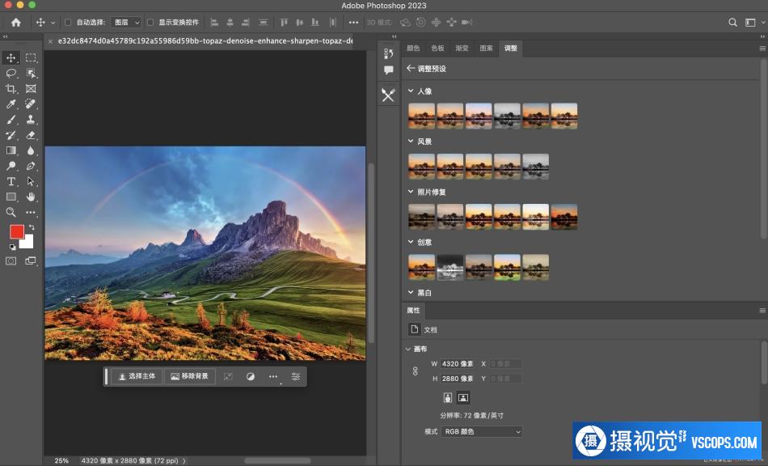This screenshot has width=768, height=466.
Task: Select the Spot Healing Brush tool
Action: pyautogui.click(x=31, y=104)
